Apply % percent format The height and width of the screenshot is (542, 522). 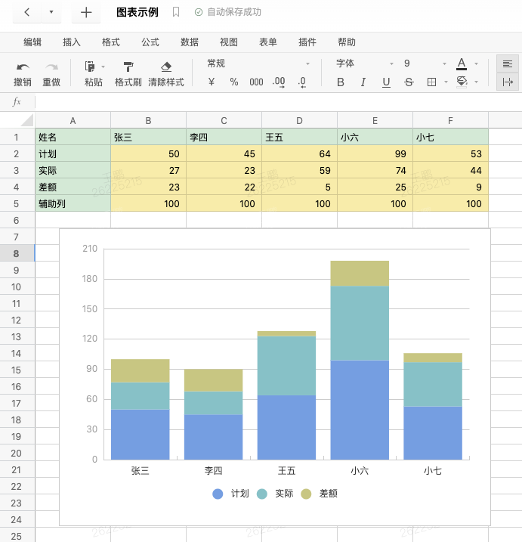(234, 82)
